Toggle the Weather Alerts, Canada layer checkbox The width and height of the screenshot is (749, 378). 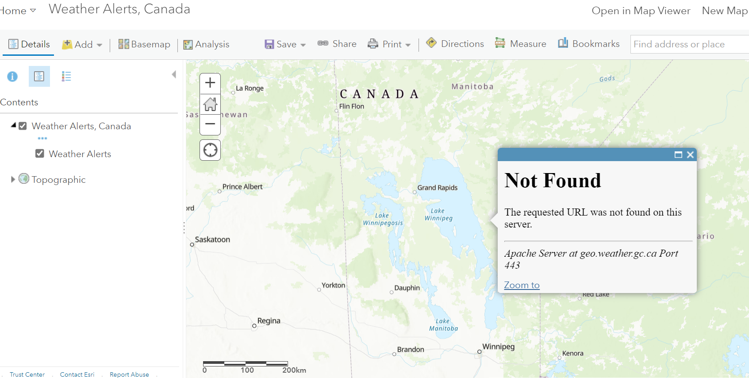(x=23, y=126)
